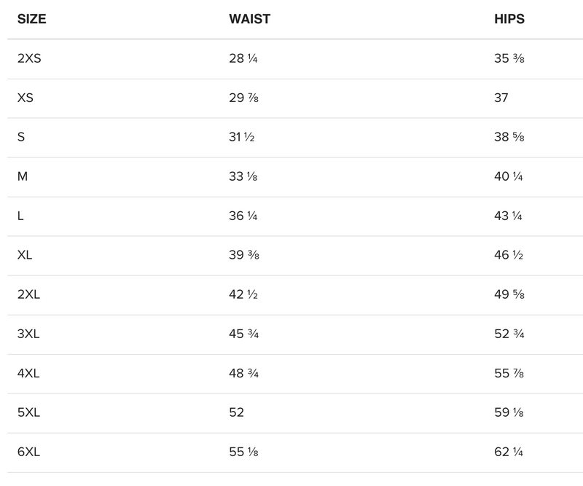Pick the 2XL size label
The image size is (583, 486).
click(x=28, y=295)
